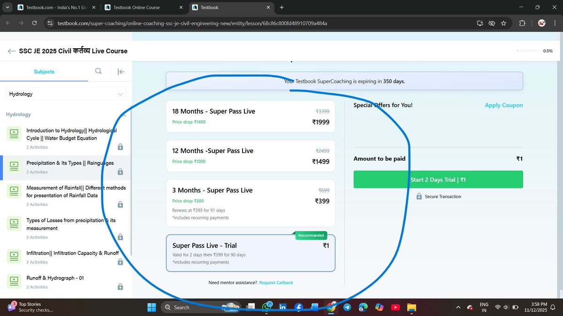Click the browser back arrow
563x316 pixels.
point(8,23)
